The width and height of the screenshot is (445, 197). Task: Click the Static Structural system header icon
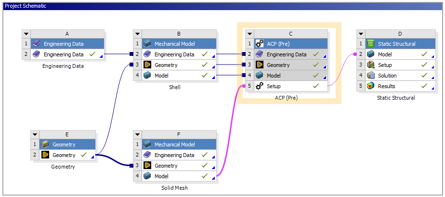click(x=371, y=44)
